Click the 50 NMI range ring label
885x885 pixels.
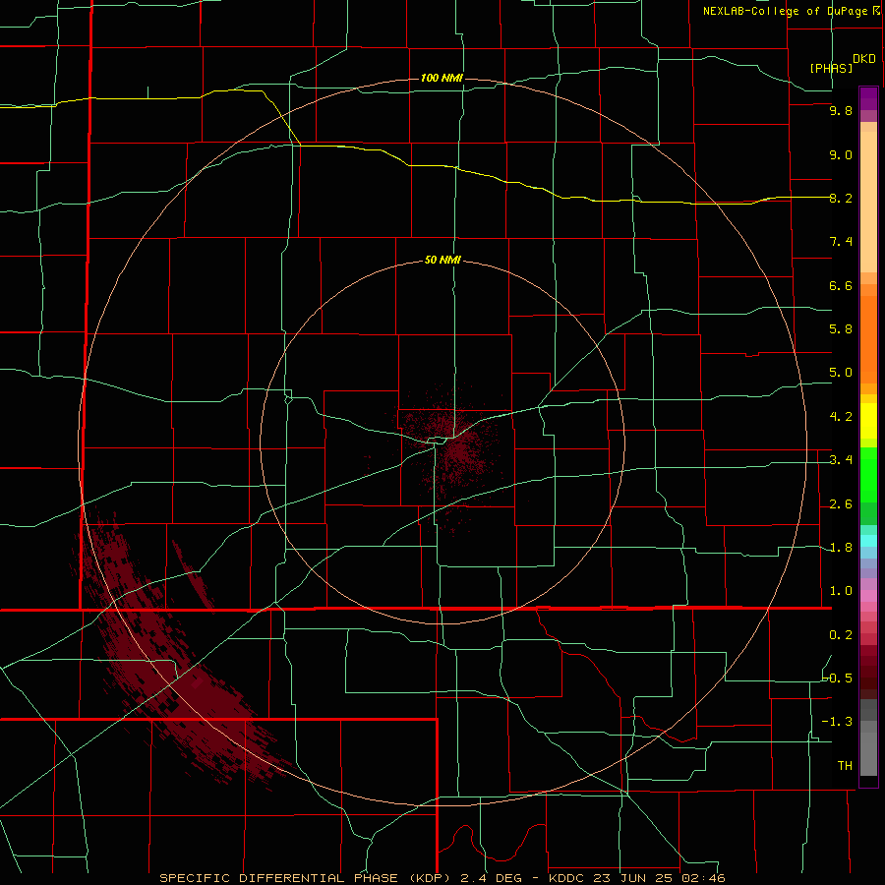[x=442, y=260]
